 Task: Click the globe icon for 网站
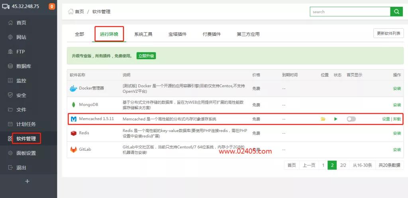(10, 37)
